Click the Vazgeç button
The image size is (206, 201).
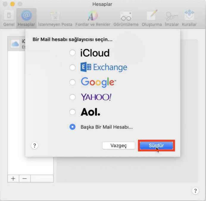tap(119, 146)
